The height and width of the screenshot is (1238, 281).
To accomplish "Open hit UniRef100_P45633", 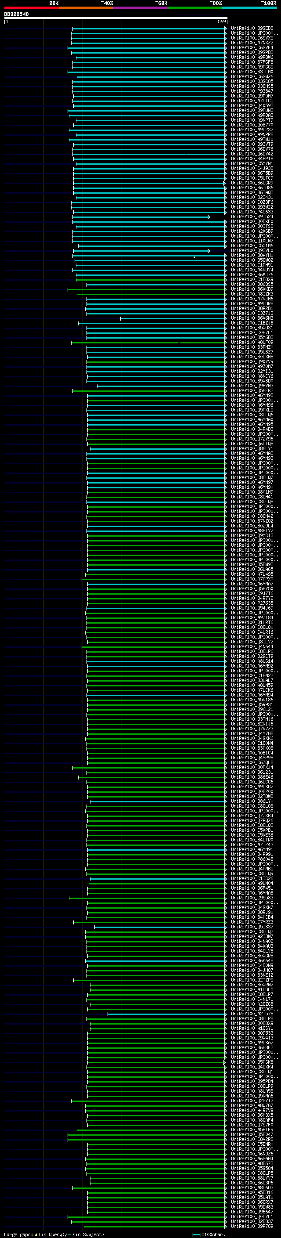I will point(252,212).
